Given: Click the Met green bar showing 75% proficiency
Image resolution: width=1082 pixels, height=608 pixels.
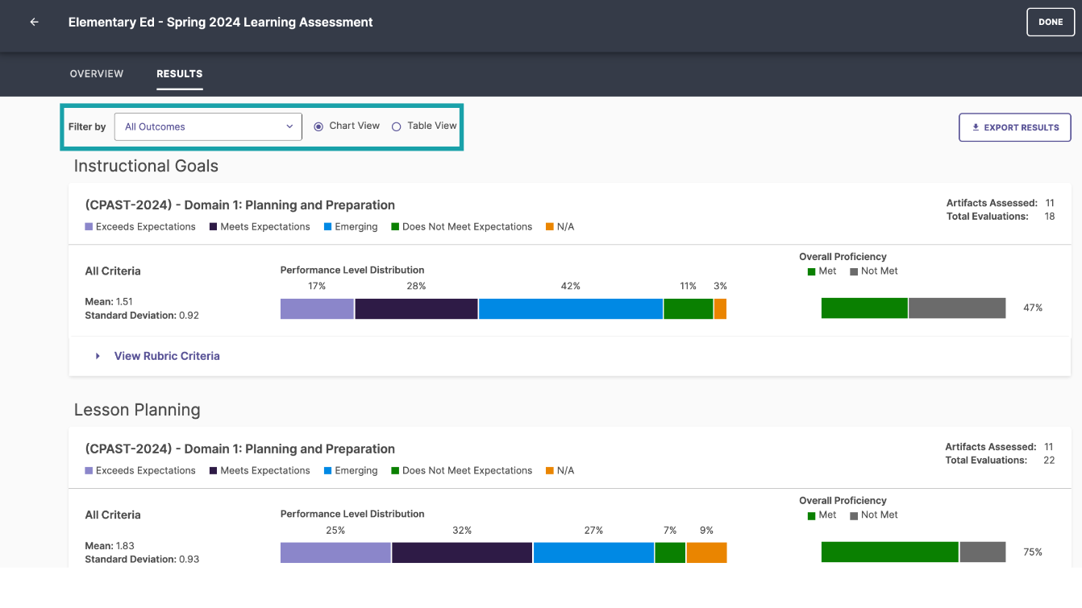Looking at the screenshot, I should [x=890, y=552].
